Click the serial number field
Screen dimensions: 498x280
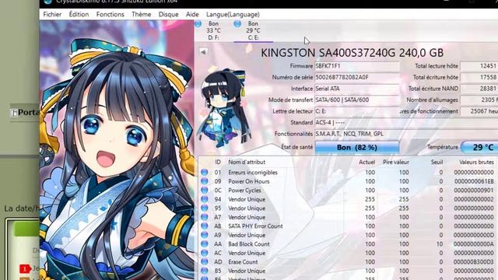(x=357, y=77)
